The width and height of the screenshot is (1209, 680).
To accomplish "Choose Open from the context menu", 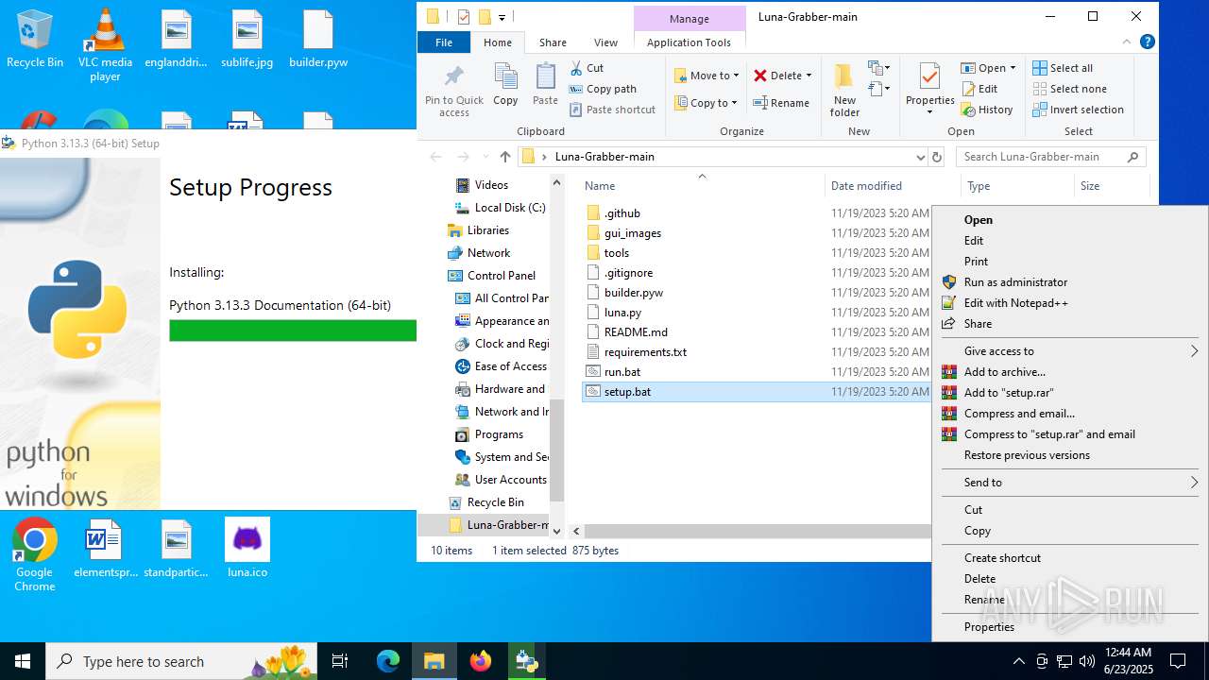I will coord(978,220).
